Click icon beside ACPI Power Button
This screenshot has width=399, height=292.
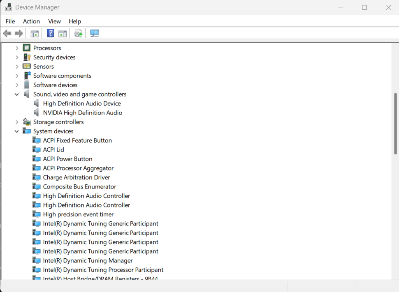pos(37,159)
